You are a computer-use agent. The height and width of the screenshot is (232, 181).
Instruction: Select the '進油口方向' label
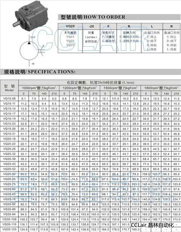172,33
